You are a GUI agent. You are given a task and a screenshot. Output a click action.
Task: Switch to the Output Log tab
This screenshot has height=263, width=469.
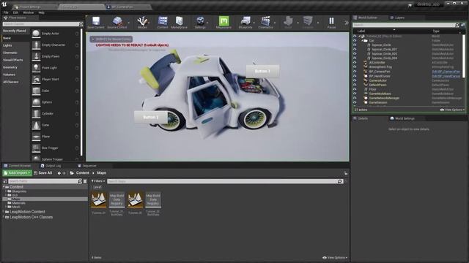tap(51, 166)
